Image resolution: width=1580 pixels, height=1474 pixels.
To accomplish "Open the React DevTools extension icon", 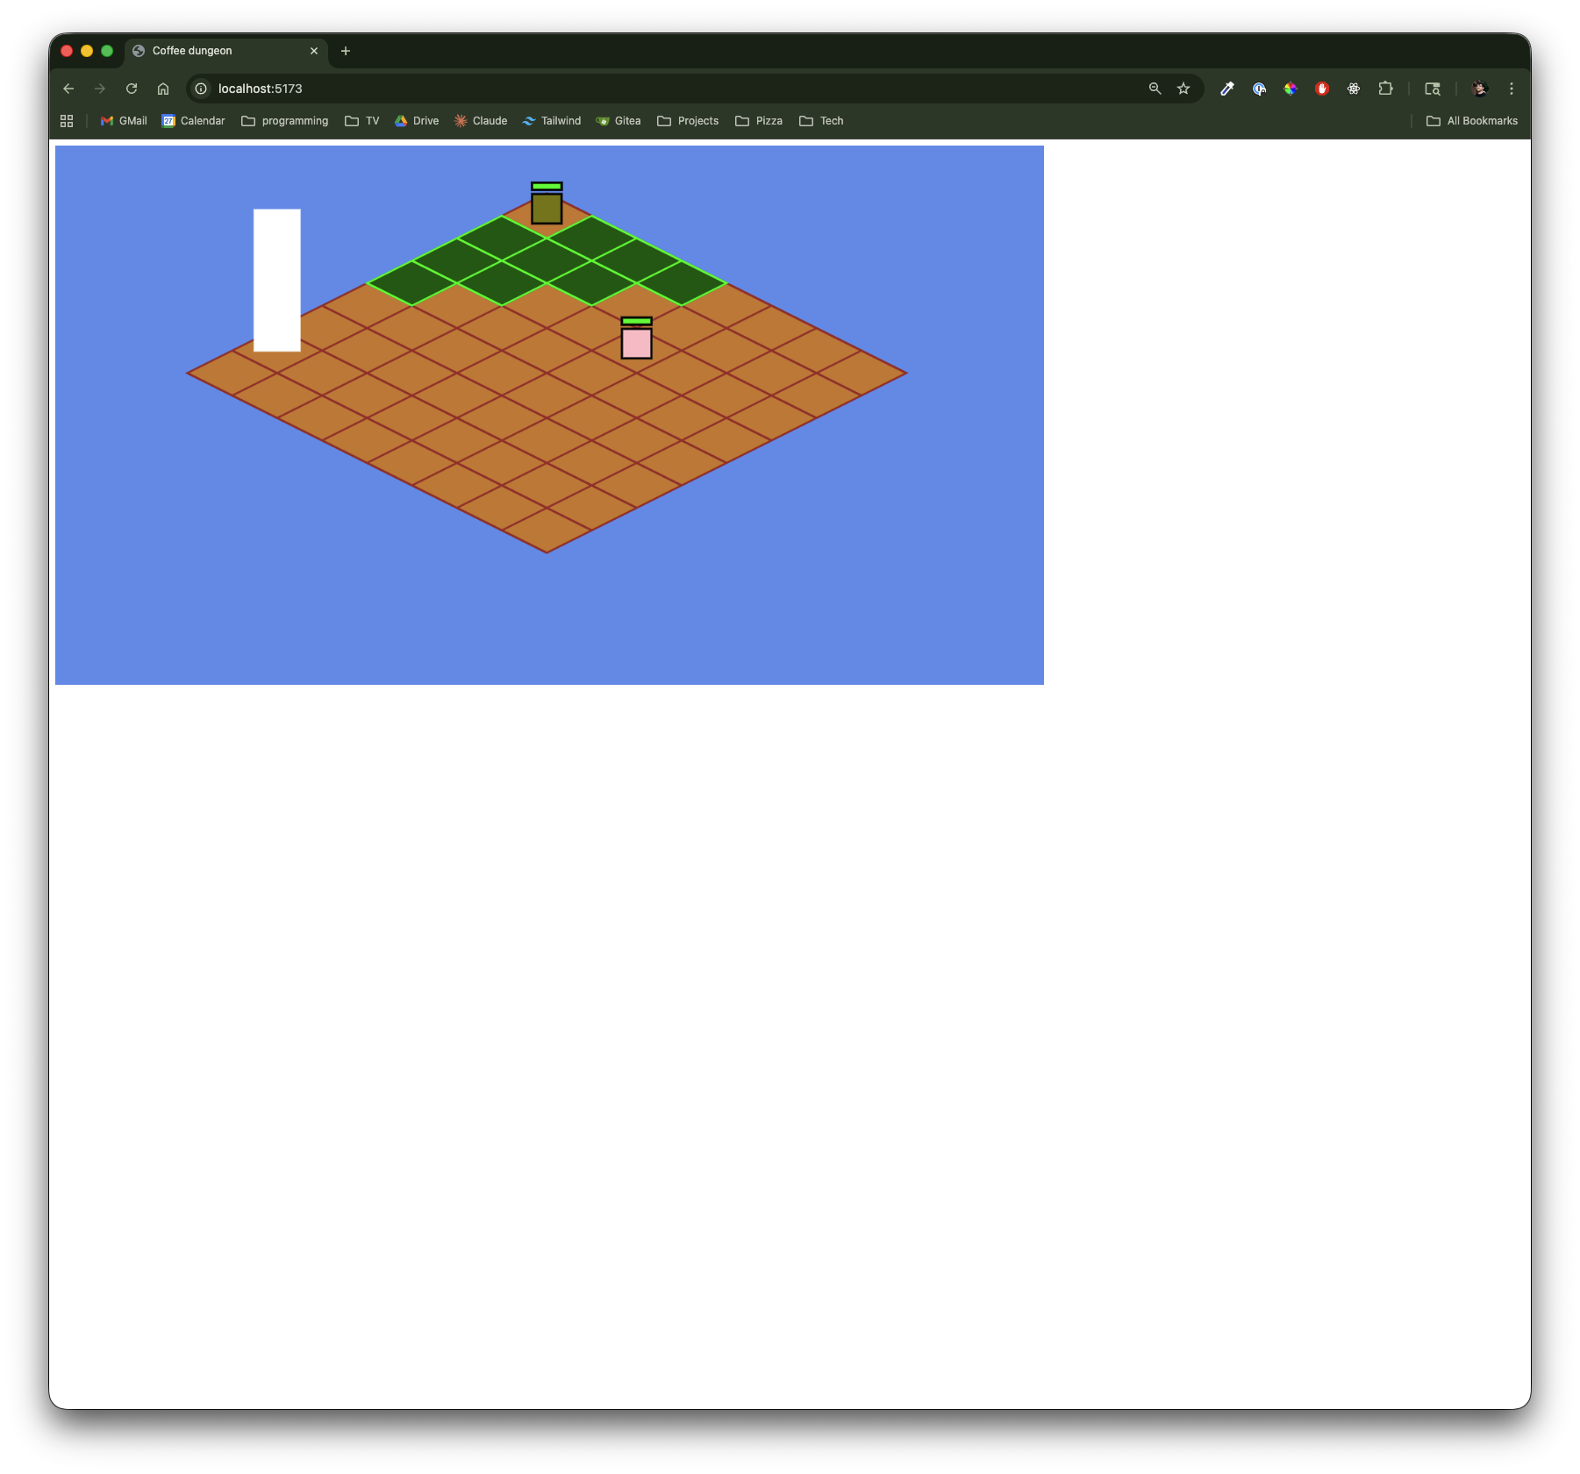I will (1354, 89).
